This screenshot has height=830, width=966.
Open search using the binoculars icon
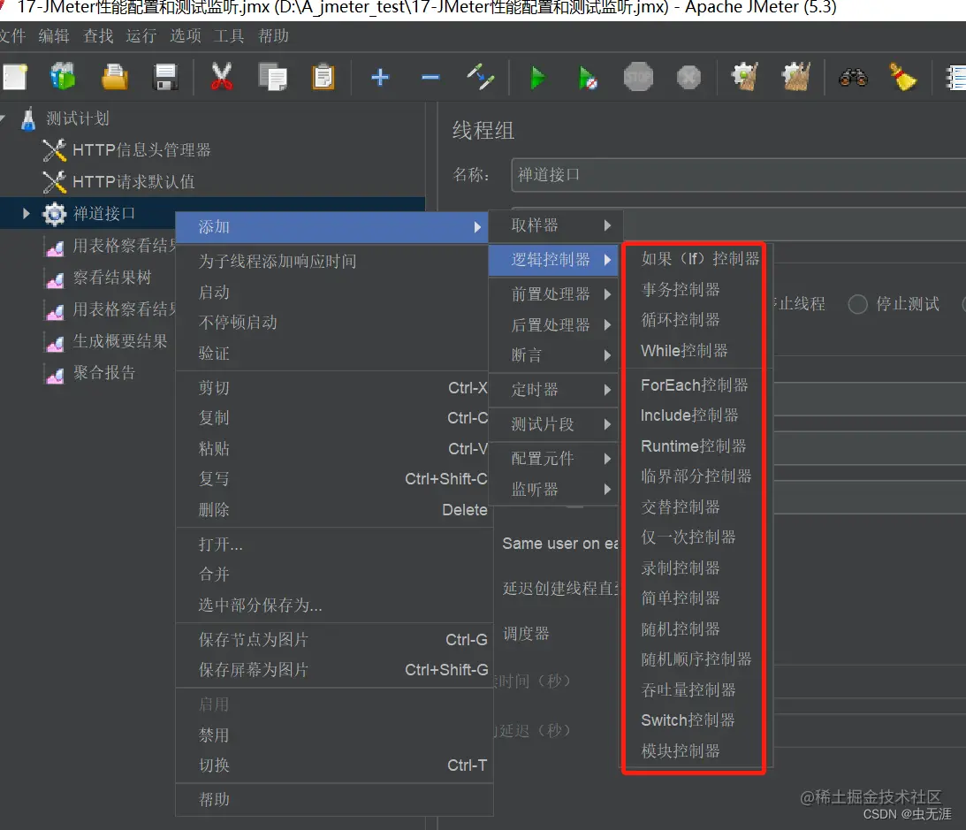tap(853, 78)
